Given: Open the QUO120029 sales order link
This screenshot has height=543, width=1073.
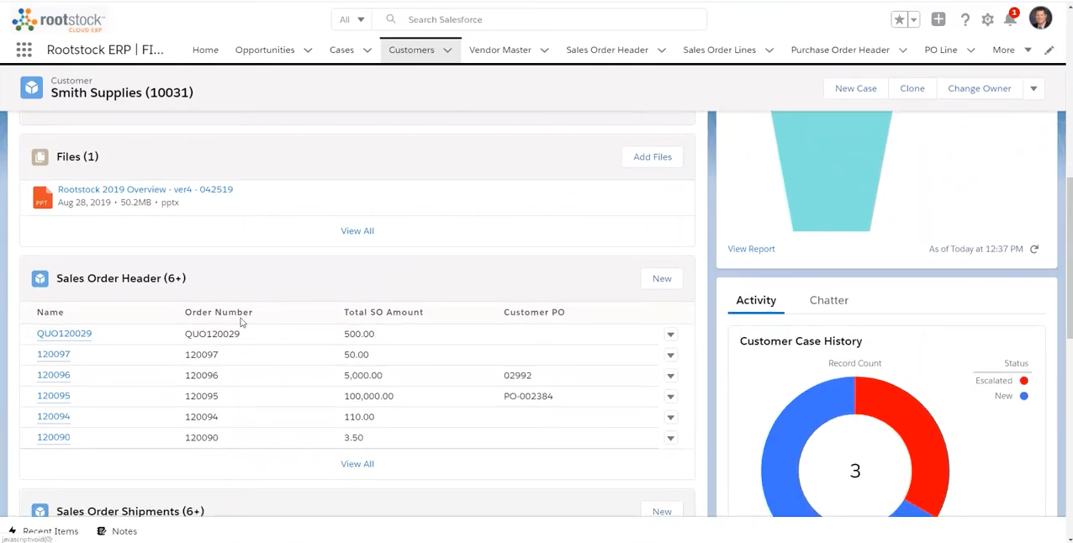Looking at the screenshot, I should point(64,333).
